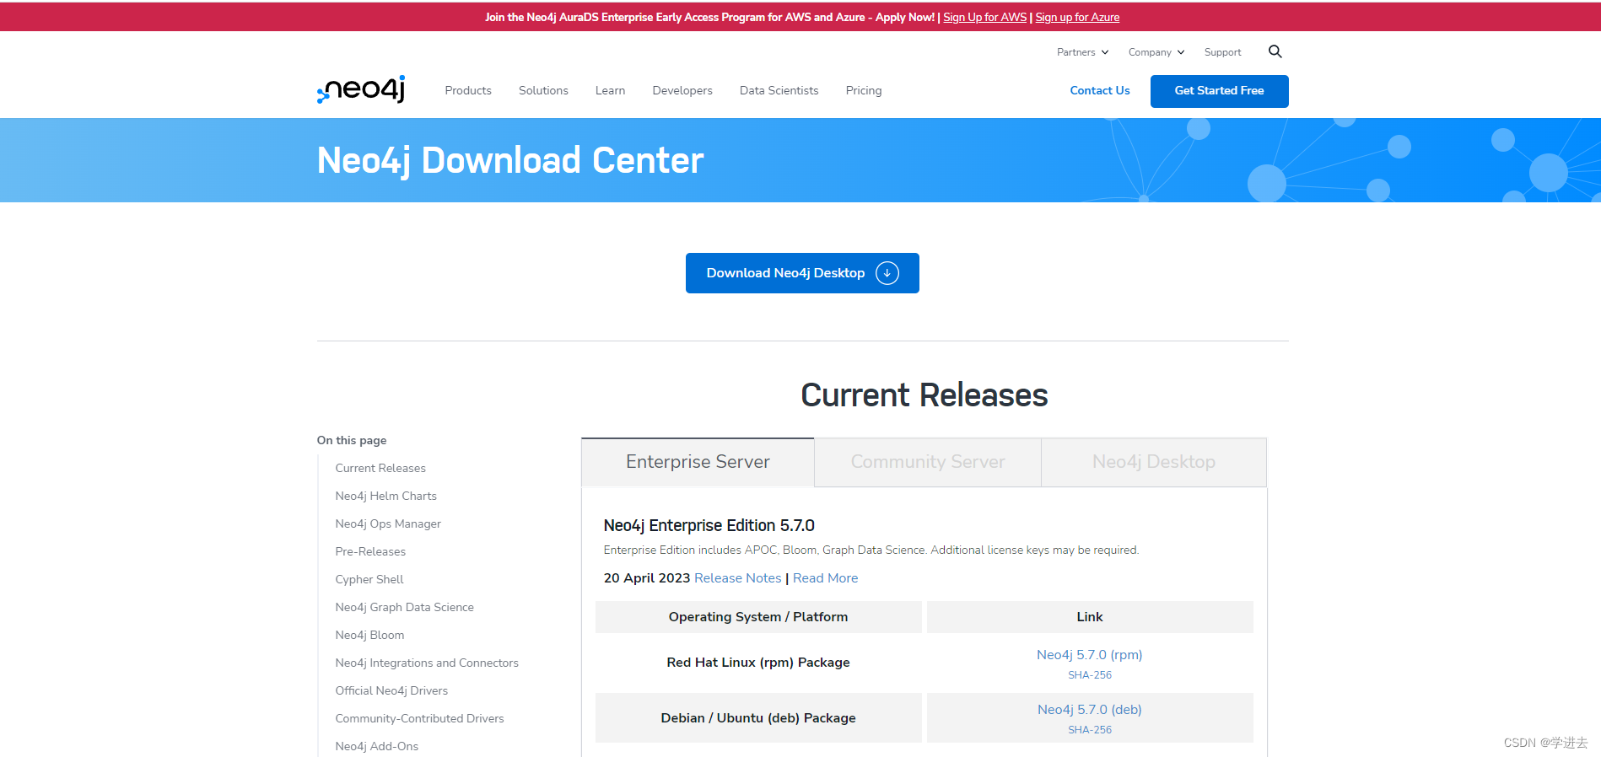The height and width of the screenshot is (757, 1601).
Task: Open the Support link
Action: point(1222,52)
